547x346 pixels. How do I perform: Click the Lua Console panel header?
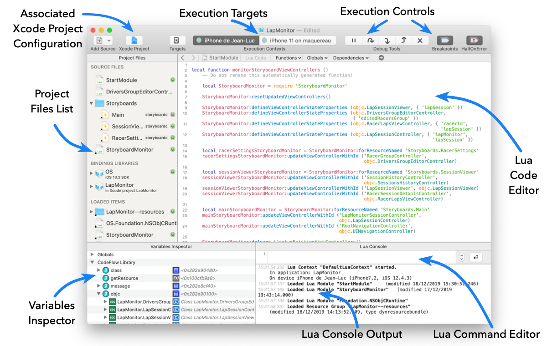coord(373,246)
